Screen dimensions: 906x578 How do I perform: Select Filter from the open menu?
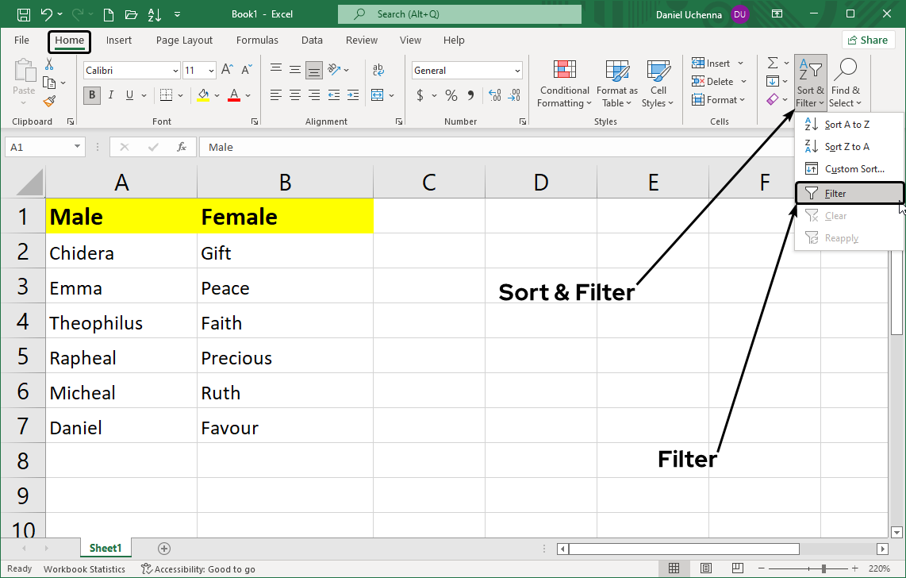(841, 192)
